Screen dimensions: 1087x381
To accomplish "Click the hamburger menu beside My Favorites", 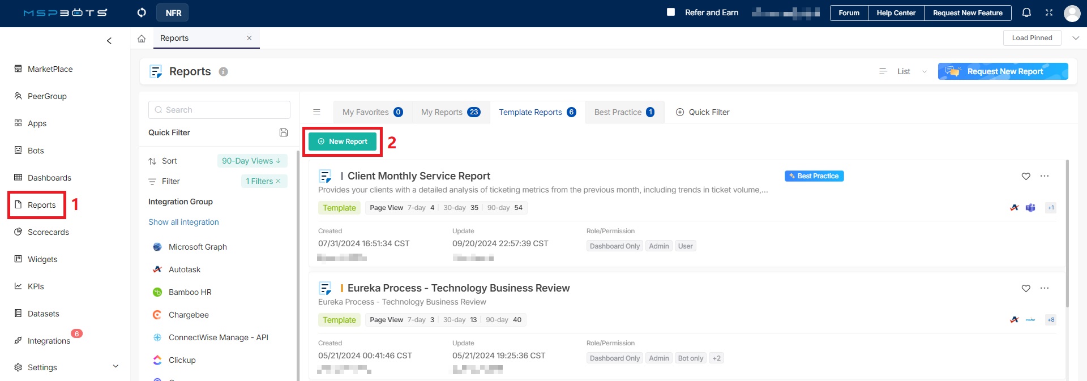I will [x=317, y=112].
